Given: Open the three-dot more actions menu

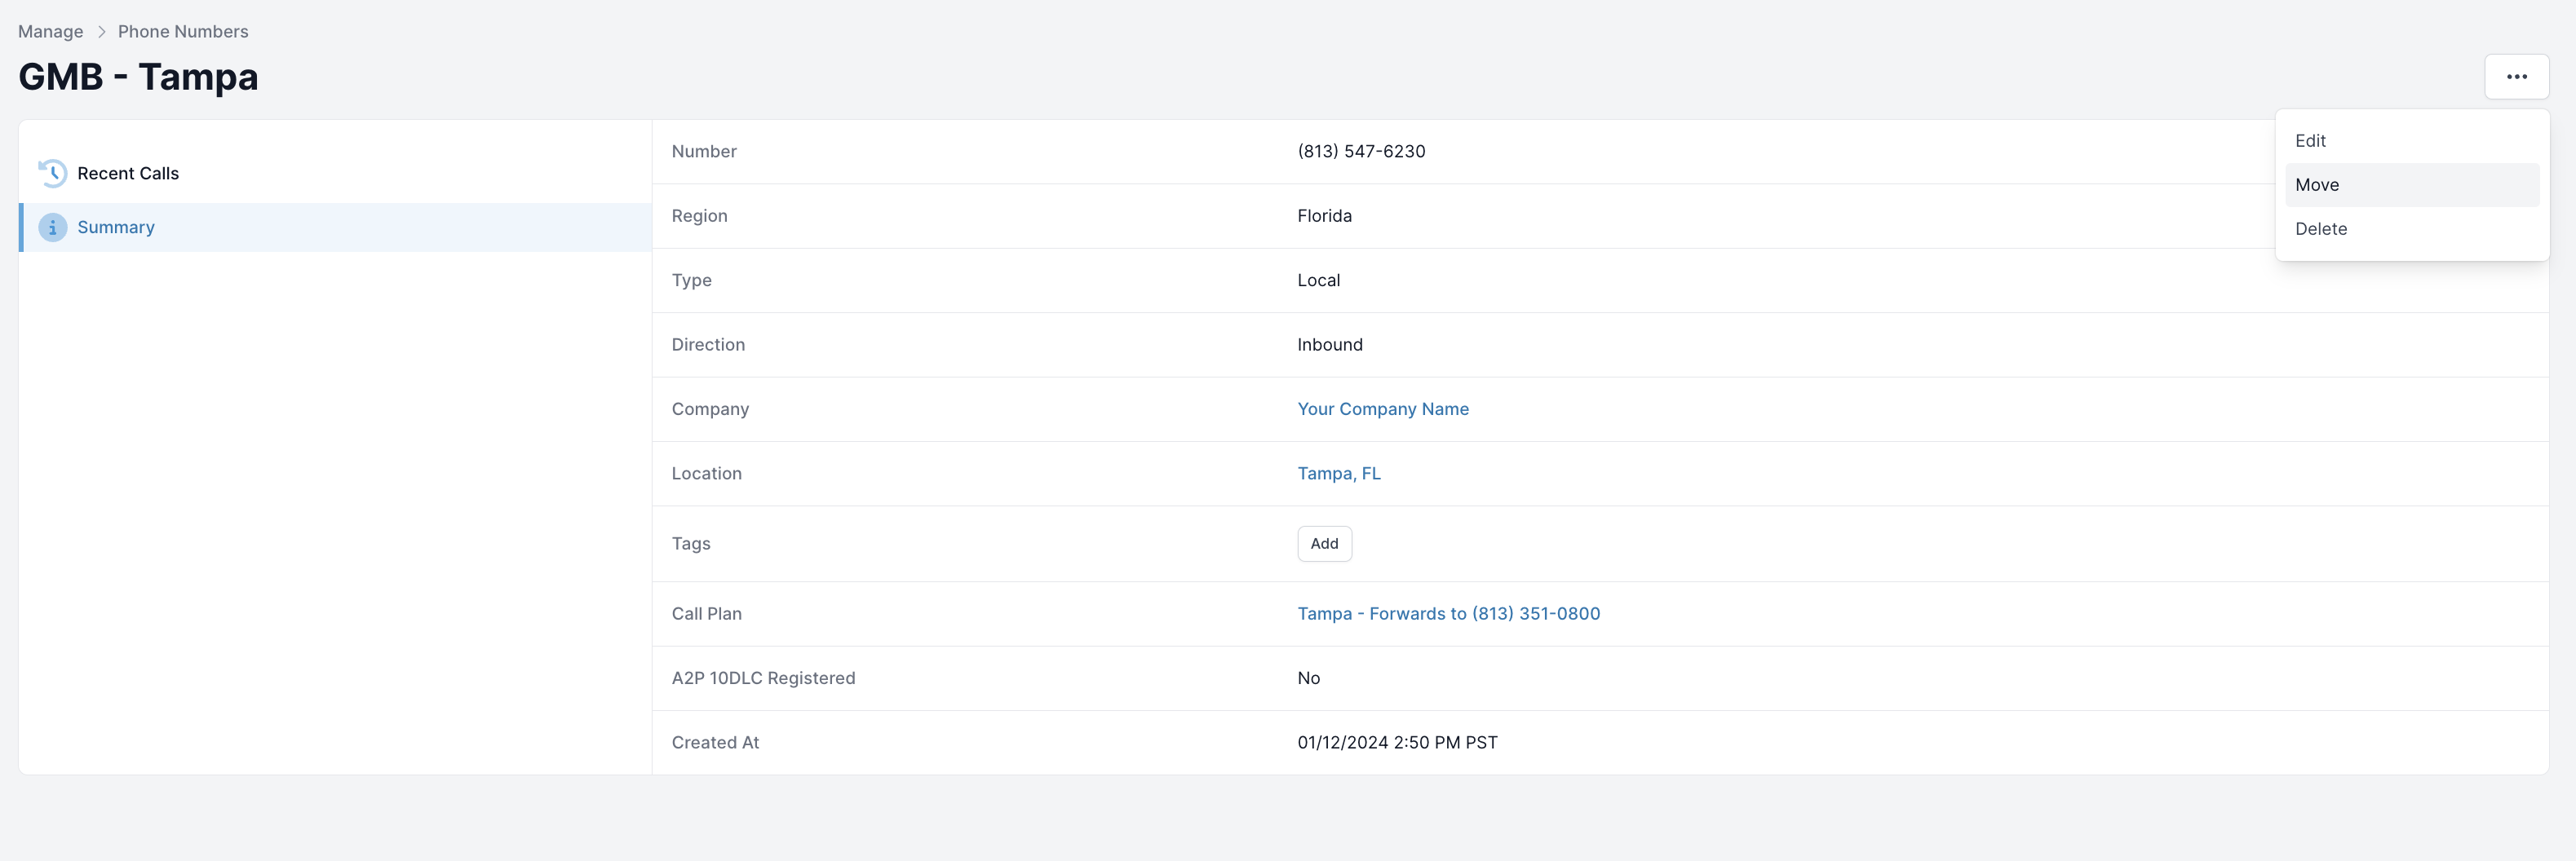Looking at the screenshot, I should (2516, 76).
